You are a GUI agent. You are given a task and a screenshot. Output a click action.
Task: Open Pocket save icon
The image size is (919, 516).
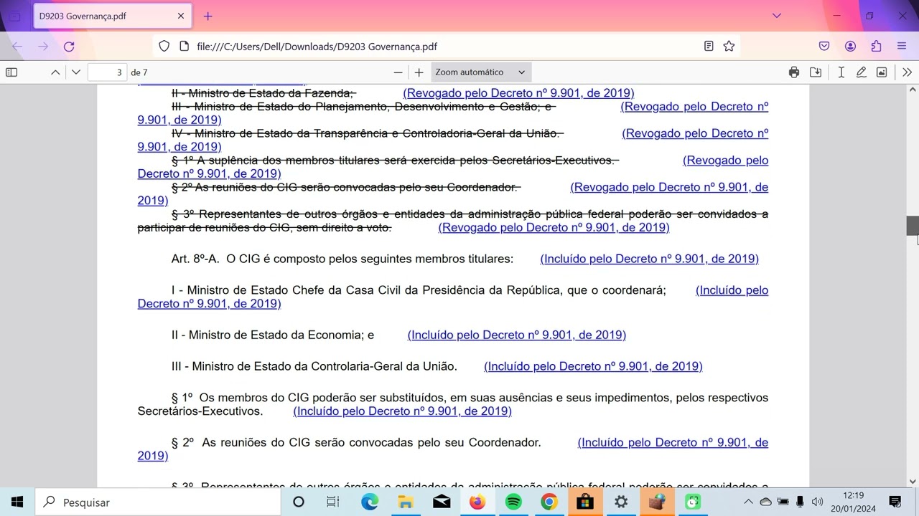click(824, 47)
